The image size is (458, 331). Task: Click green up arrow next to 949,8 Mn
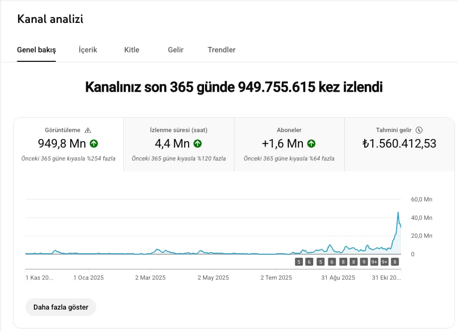[94, 144]
